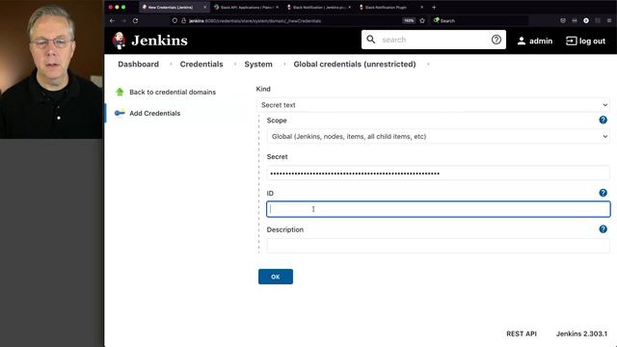Click the lock site info icon
The width and height of the screenshot is (617, 347).
[x=183, y=20]
